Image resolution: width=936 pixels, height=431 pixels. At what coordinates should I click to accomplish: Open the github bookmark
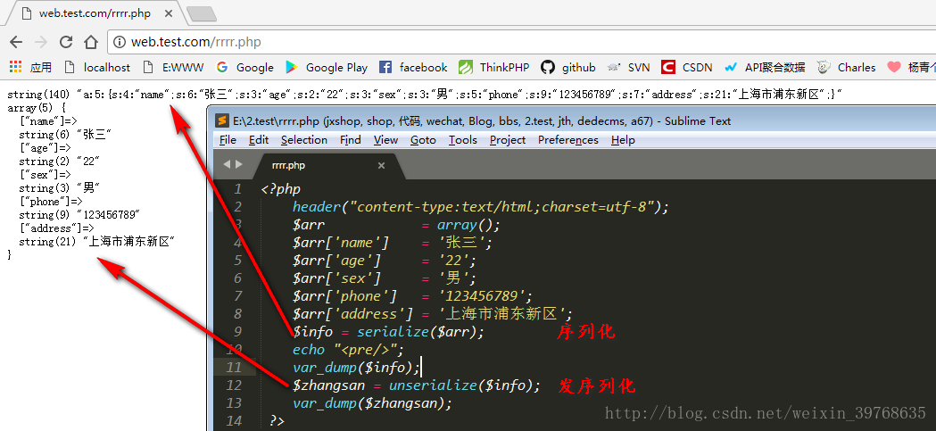click(x=568, y=68)
